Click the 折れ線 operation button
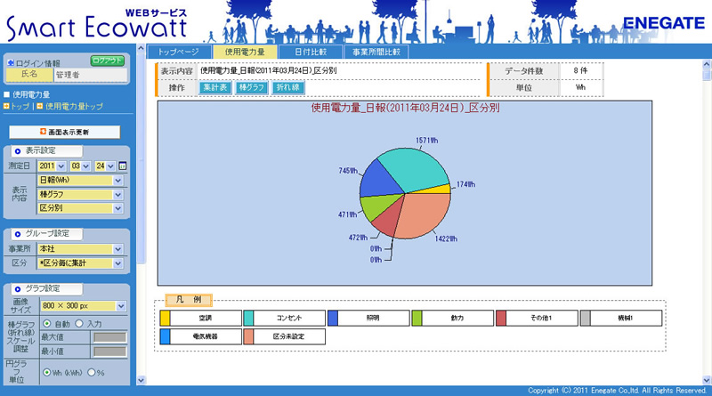This screenshot has height=396, width=712. tap(287, 87)
